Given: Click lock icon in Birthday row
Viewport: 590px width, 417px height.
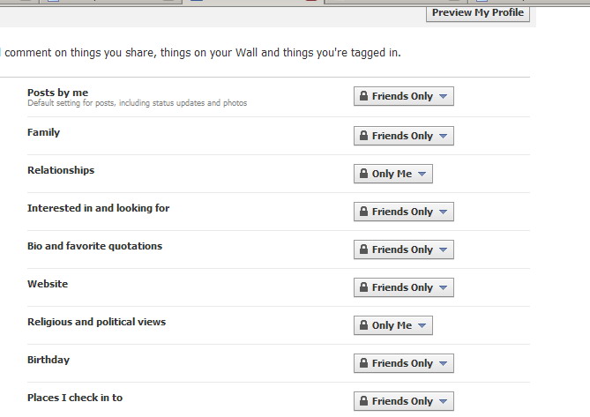Looking at the screenshot, I should [x=362, y=363].
